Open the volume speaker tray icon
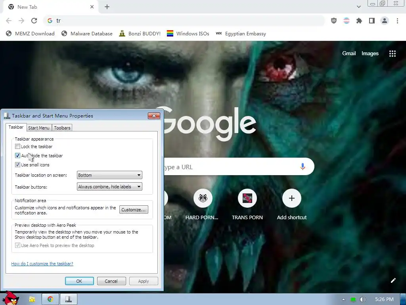 click(363, 299)
